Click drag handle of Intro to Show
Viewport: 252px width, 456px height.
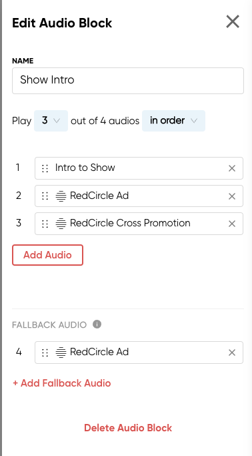(x=45, y=168)
